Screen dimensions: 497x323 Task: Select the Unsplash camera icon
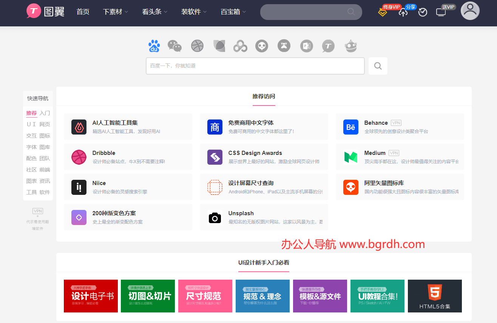[215, 217]
